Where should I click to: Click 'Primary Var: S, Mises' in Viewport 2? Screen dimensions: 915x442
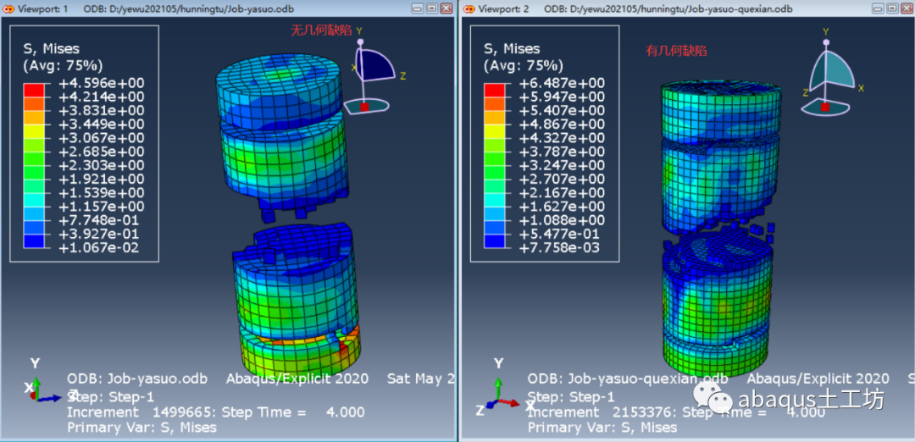pos(602,428)
